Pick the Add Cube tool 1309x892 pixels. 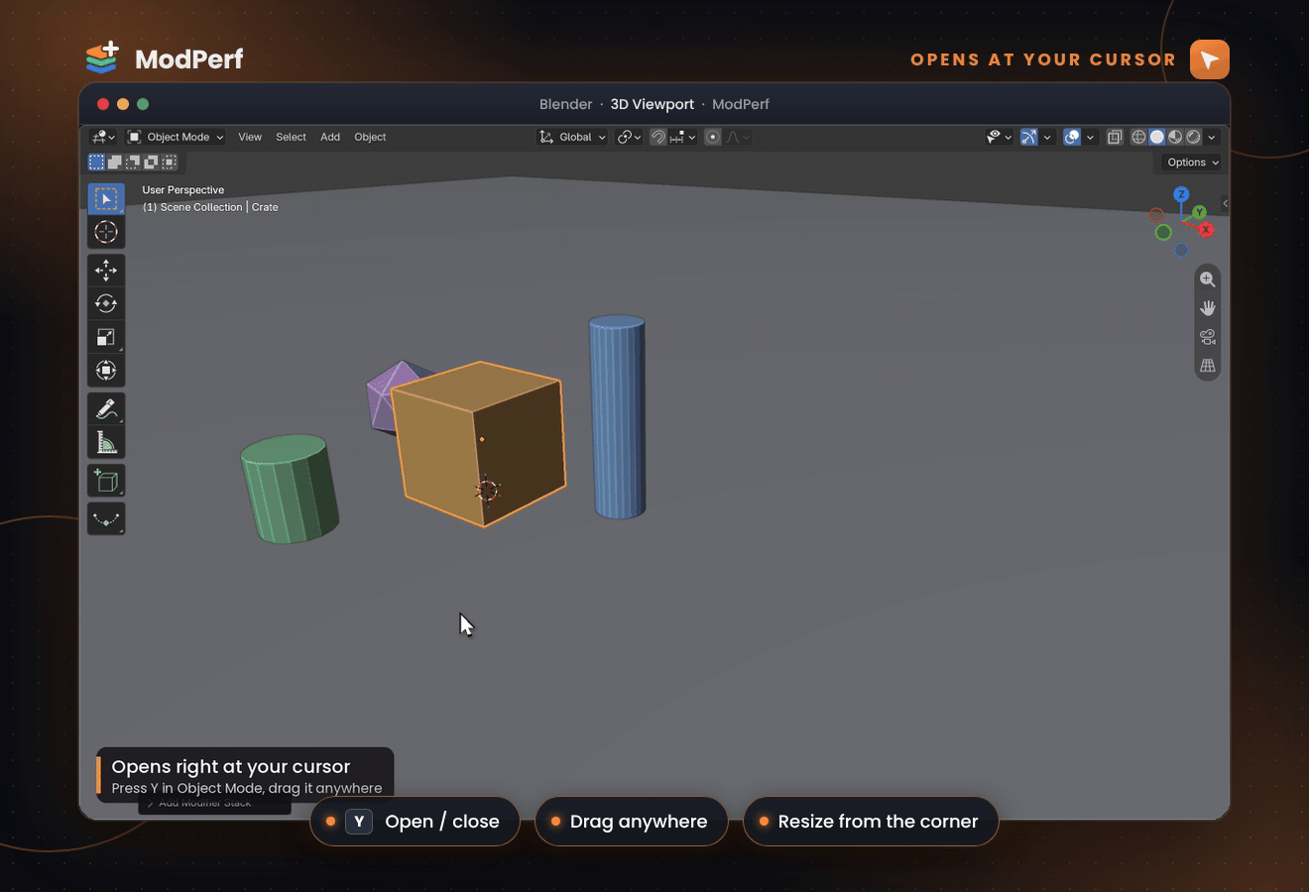(x=106, y=481)
